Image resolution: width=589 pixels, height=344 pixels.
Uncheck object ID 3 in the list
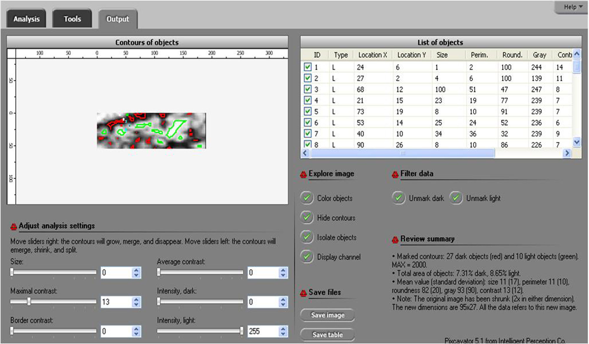(307, 89)
